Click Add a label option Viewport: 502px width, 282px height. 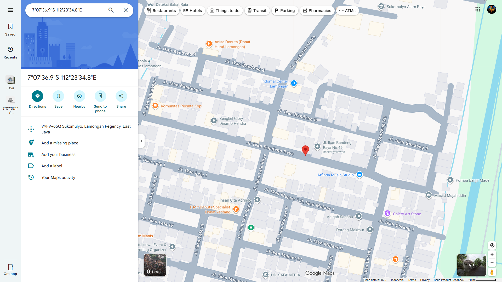[52, 166]
